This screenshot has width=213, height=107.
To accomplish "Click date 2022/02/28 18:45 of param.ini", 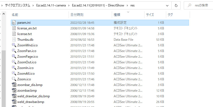I will [x=82, y=23].
